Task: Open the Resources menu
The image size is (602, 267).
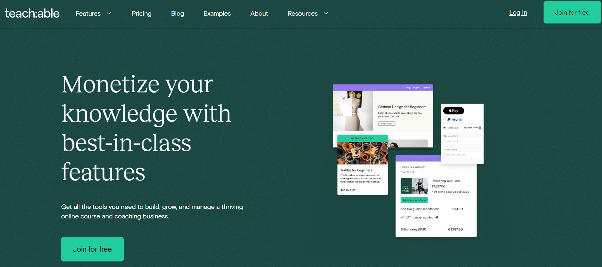Action: coord(303,13)
